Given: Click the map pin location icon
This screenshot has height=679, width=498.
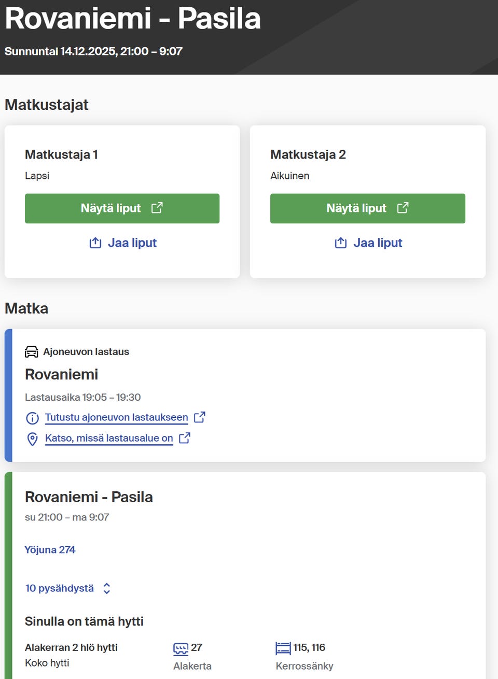Looking at the screenshot, I should click(x=32, y=439).
